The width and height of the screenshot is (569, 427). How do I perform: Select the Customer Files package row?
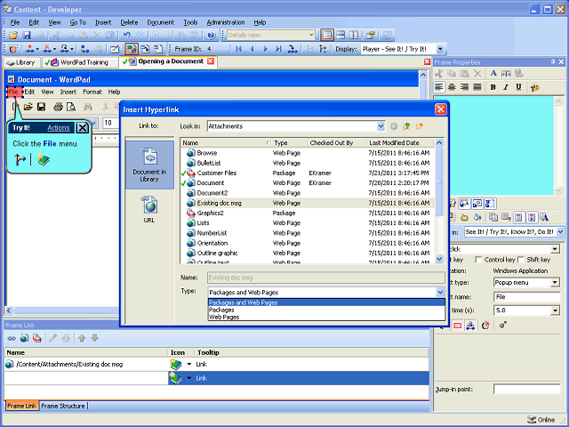point(308,173)
